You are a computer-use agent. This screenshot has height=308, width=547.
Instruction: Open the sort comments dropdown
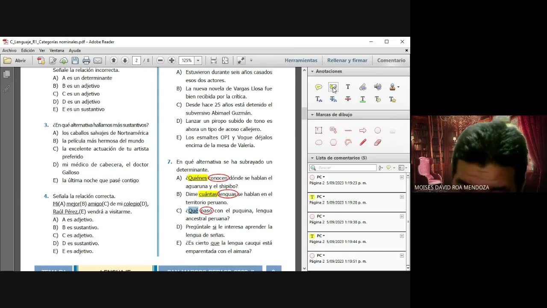(x=380, y=168)
